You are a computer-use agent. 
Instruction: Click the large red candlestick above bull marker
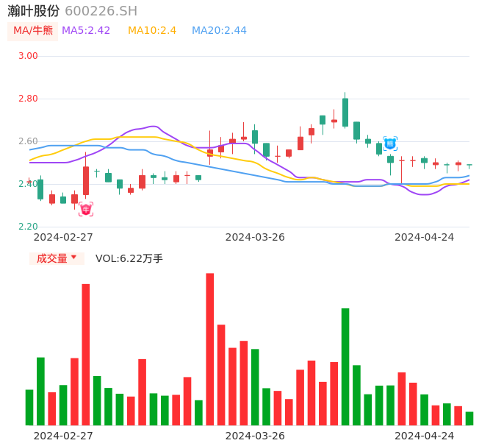pos(86,180)
